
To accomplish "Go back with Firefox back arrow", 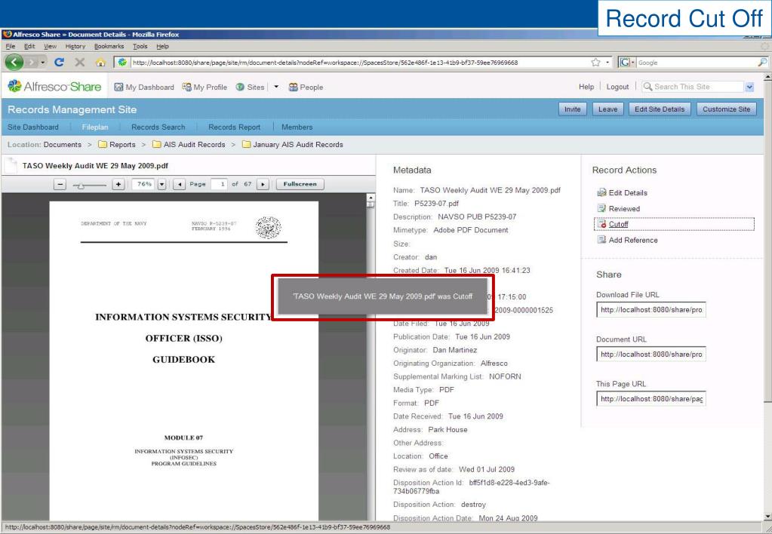I will [14, 62].
